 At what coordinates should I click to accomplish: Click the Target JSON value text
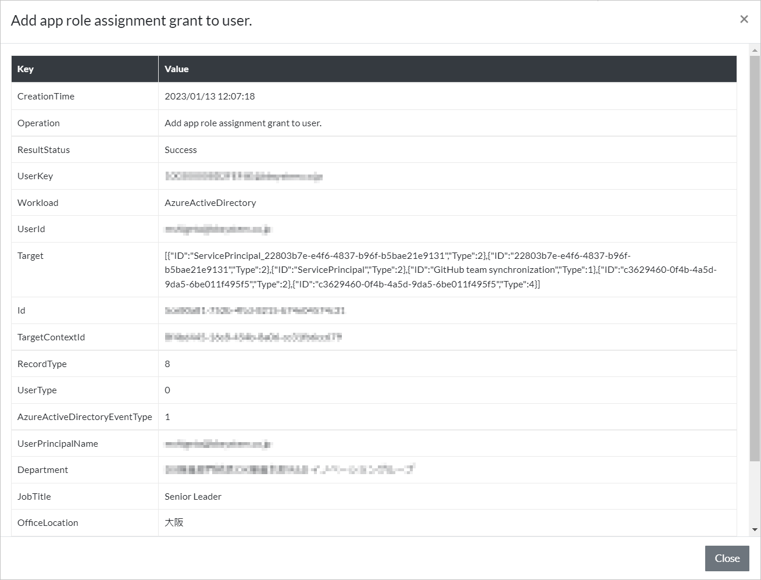(x=440, y=270)
